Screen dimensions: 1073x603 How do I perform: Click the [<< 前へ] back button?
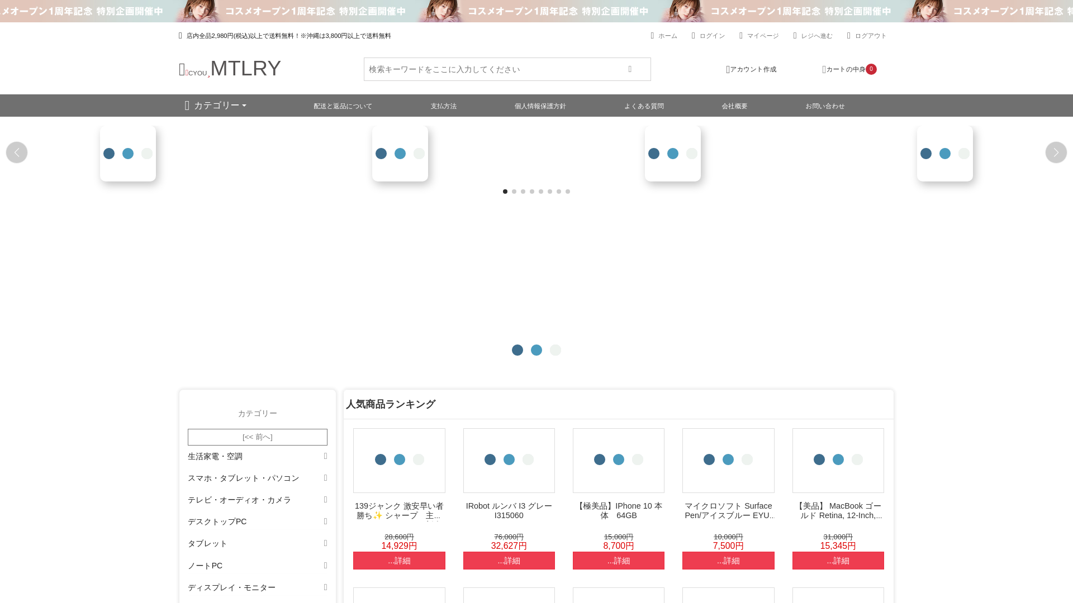coord(258,437)
